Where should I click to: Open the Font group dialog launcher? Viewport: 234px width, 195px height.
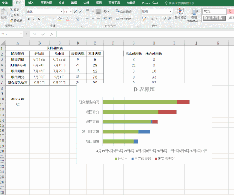82,27
